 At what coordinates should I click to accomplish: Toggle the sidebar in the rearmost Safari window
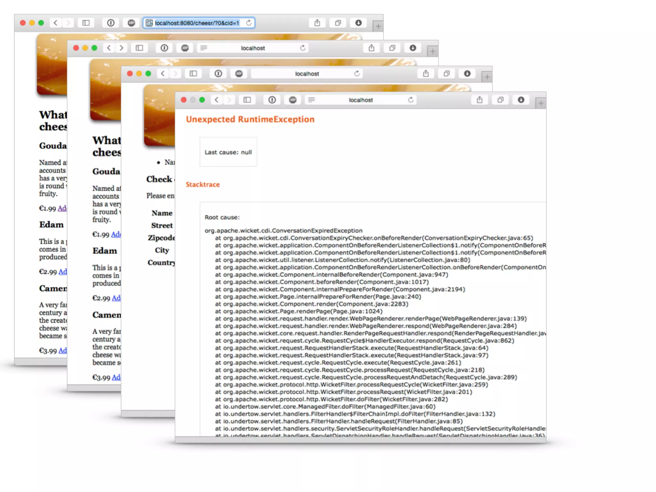86,23
